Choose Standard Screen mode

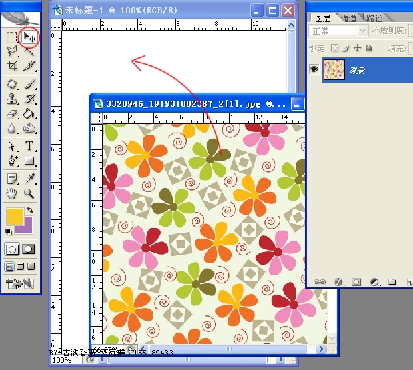pyautogui.click(x=9, y=267)
